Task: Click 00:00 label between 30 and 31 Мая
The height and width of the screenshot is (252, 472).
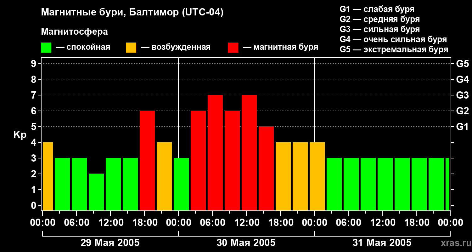Action: [314, 222]
